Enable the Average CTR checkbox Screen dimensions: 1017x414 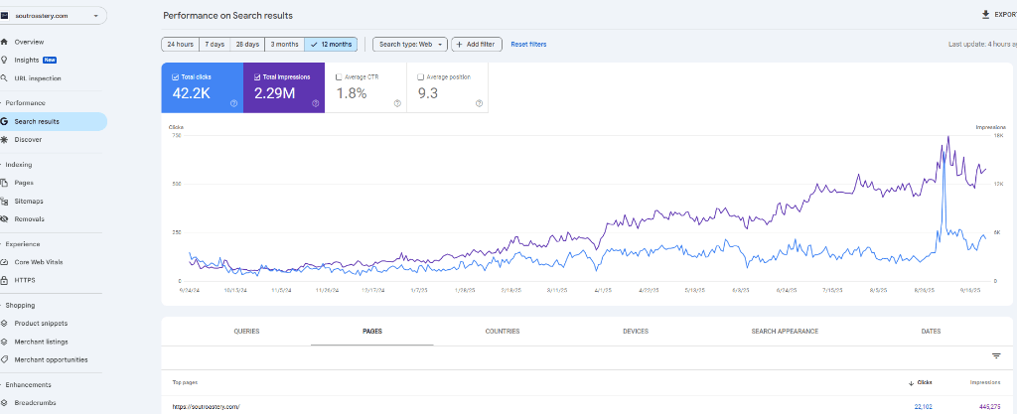point(339,76)
